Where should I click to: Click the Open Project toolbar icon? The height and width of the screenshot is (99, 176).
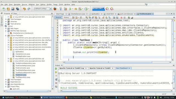click(13, 9)
